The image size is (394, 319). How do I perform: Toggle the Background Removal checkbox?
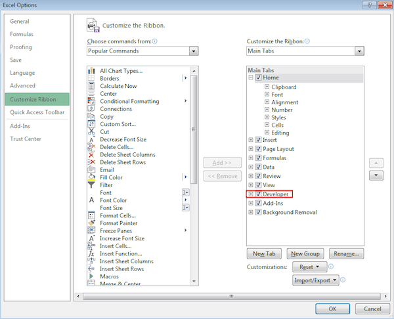[259, 213]
